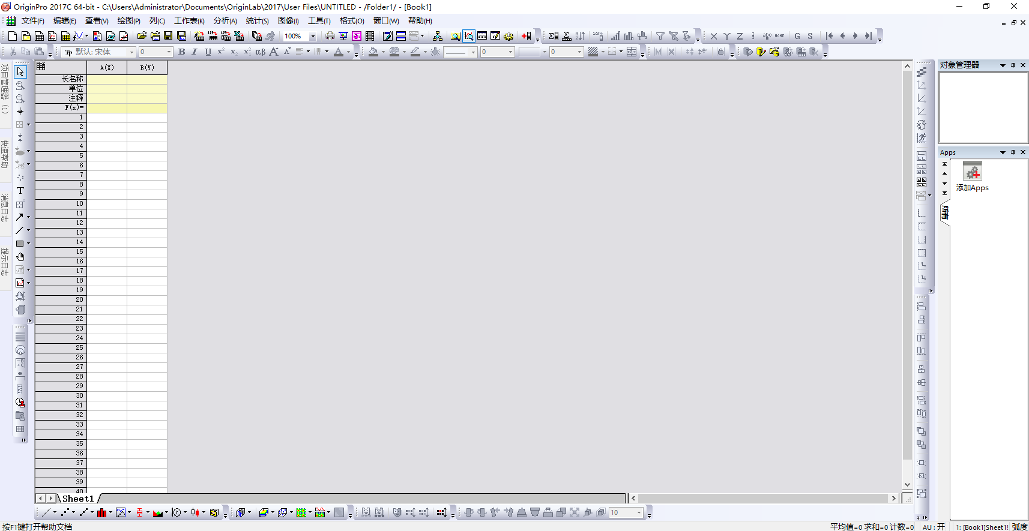Select the Pan hand tool
The width and height of the screenshot is (1029, 531).
coord(20,257)
